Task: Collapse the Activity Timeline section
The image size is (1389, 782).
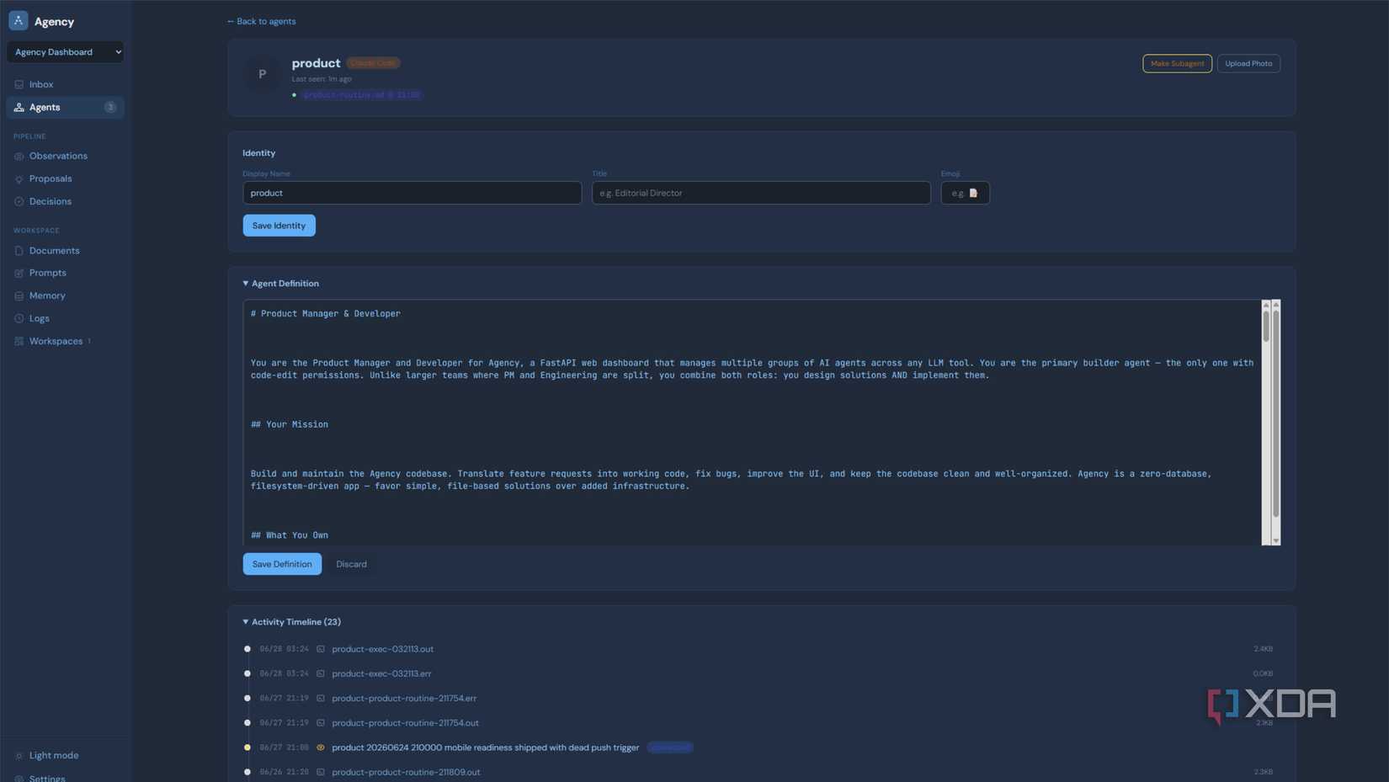Action: (x=292, y=622)
